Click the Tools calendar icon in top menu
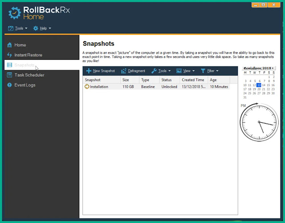The height and width of the screenshot is (223, 285). [x=11, y=28]
